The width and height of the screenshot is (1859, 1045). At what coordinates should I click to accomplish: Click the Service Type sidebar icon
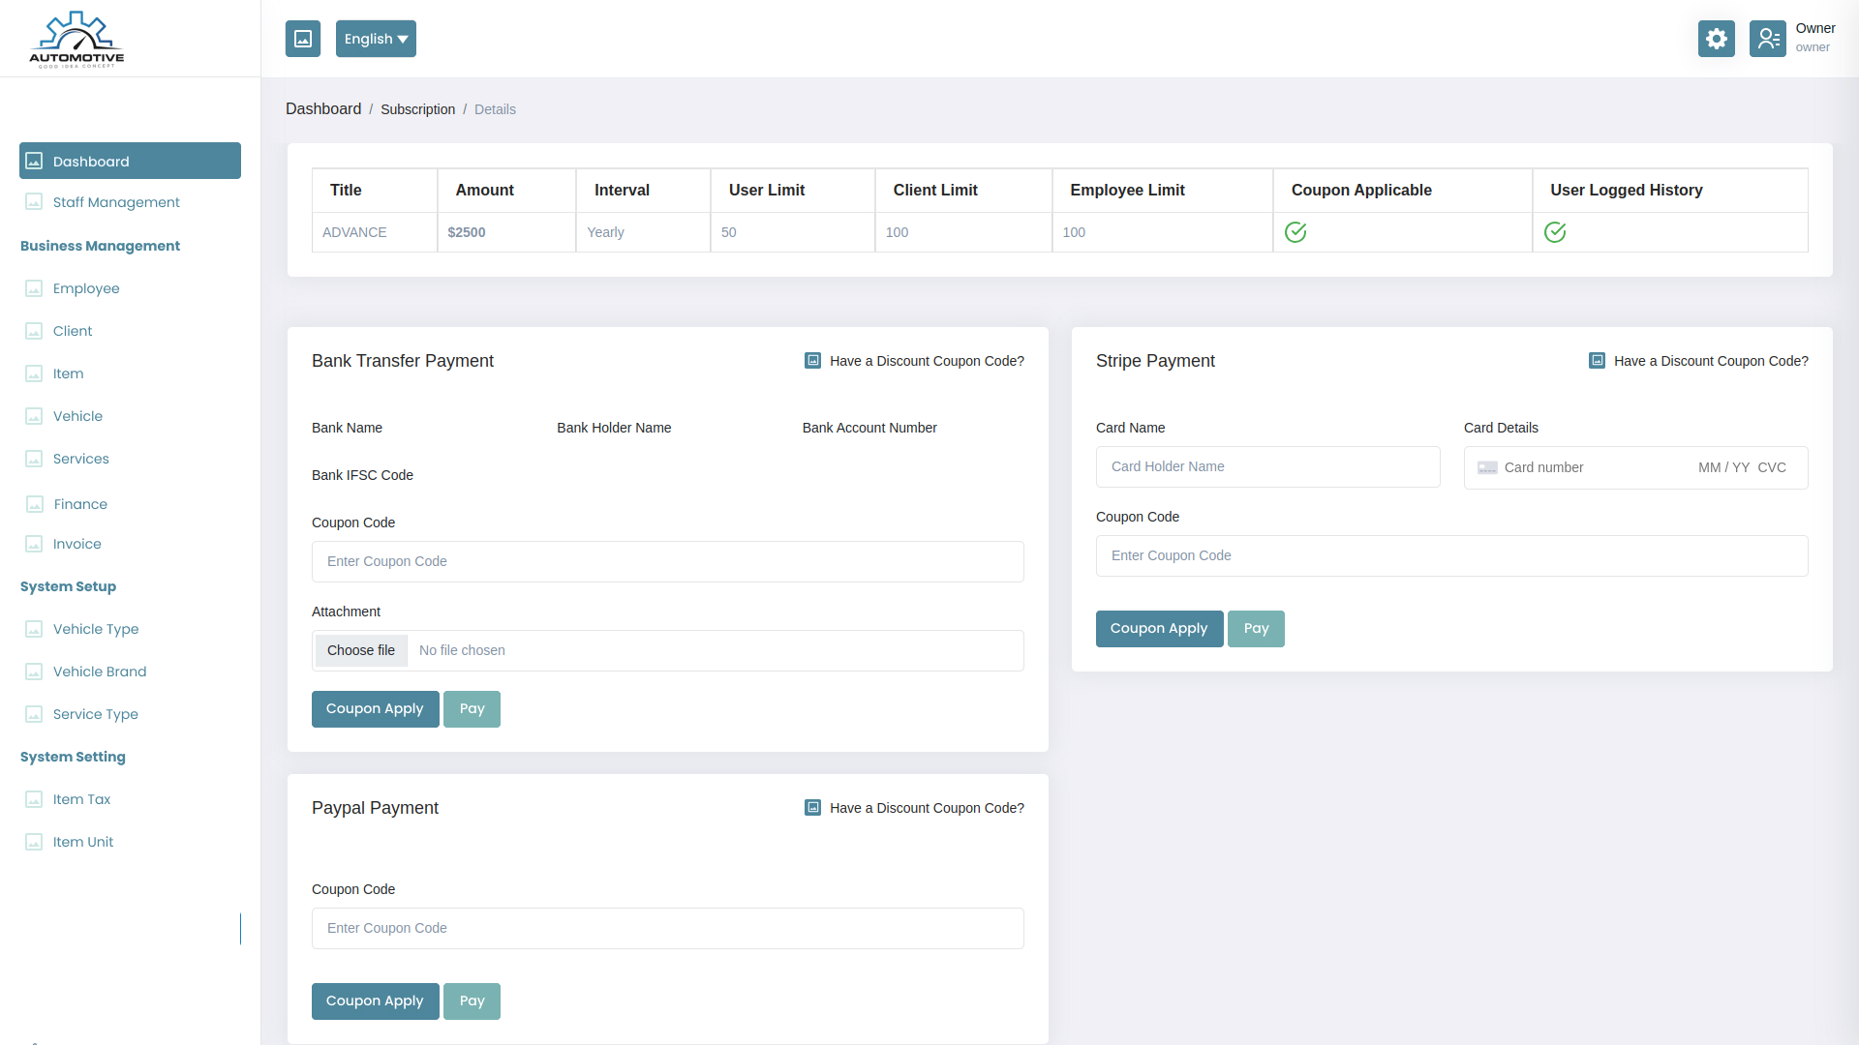pyautogui.click(x=34, y=714)
